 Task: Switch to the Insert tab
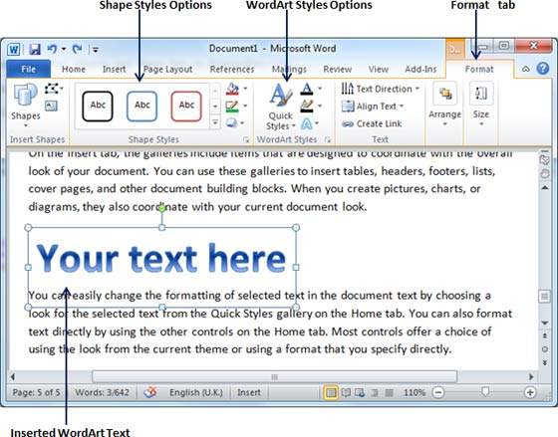(115, 69)
